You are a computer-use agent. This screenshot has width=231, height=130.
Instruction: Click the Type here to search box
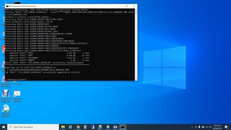(x=33, y=127)
